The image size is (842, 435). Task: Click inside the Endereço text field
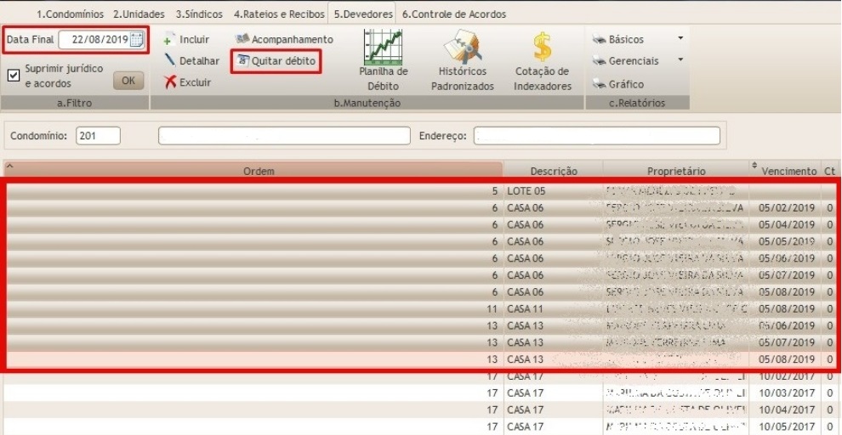596,136
